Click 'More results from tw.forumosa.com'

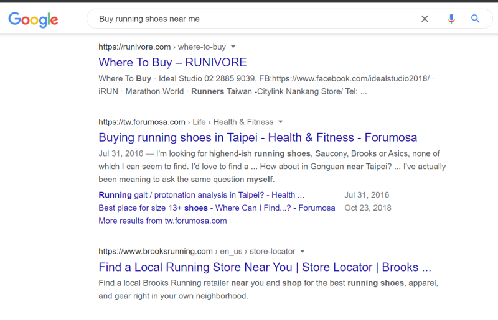162,221
